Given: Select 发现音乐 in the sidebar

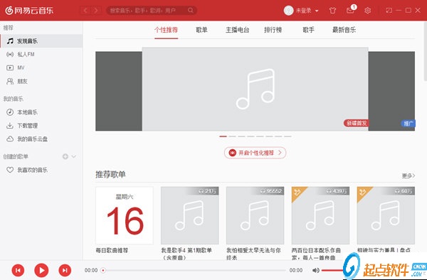Looking at the screenshot, I should click(x=41, y=41).
